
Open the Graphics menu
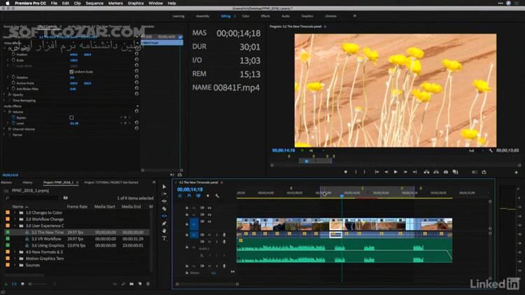click(136, 3)
